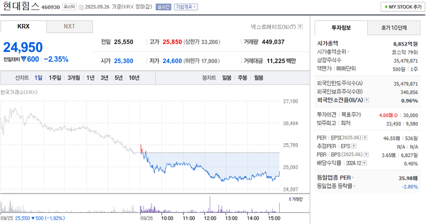This screenshot has width=427, height=224.
Task: Switch to the NXT tab
Action: point(69,27)
